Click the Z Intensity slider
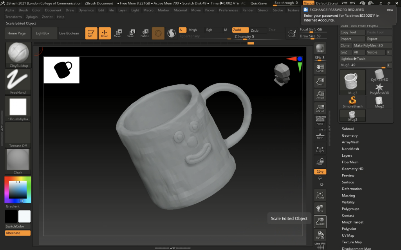This screenshot has width=401, height=250. tap(244, 37)
